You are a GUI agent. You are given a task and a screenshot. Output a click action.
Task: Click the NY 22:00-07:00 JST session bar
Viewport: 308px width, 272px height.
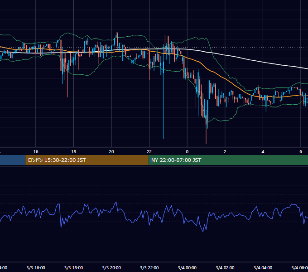coord(228,160)
